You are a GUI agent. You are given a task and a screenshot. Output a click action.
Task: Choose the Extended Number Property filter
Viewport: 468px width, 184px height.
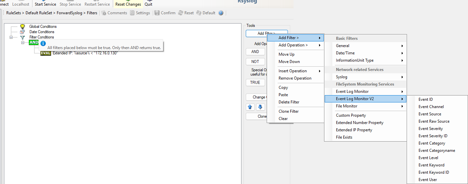tap(365, 123)
